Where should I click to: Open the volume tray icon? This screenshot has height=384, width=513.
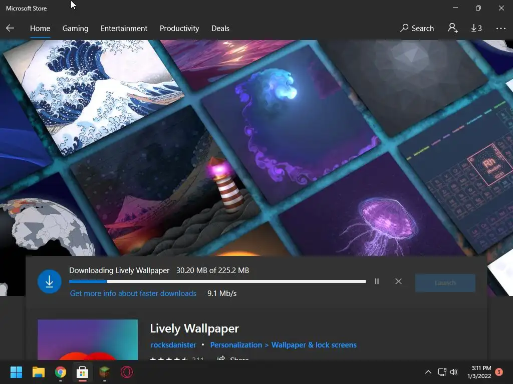tap(454, 372)
